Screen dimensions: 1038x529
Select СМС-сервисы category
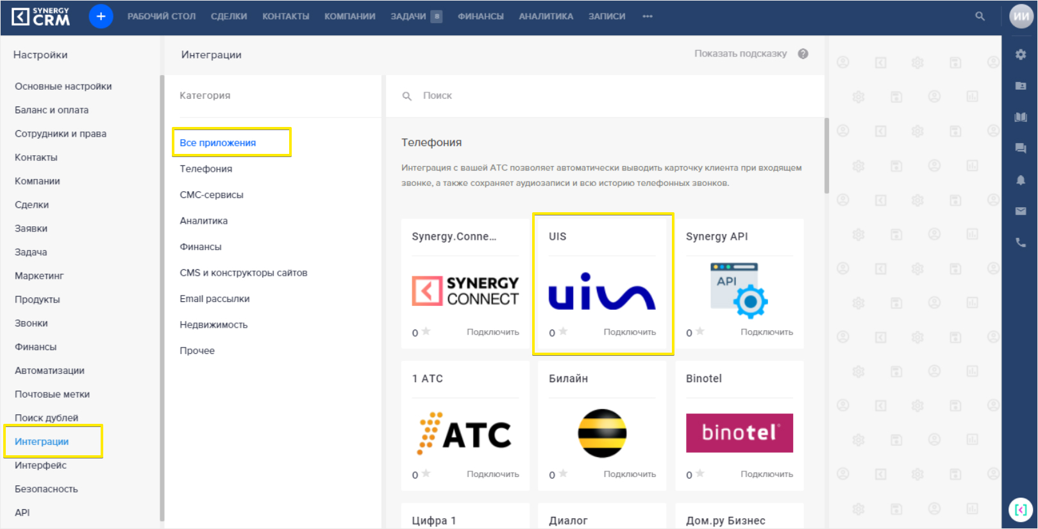[212, 195]
